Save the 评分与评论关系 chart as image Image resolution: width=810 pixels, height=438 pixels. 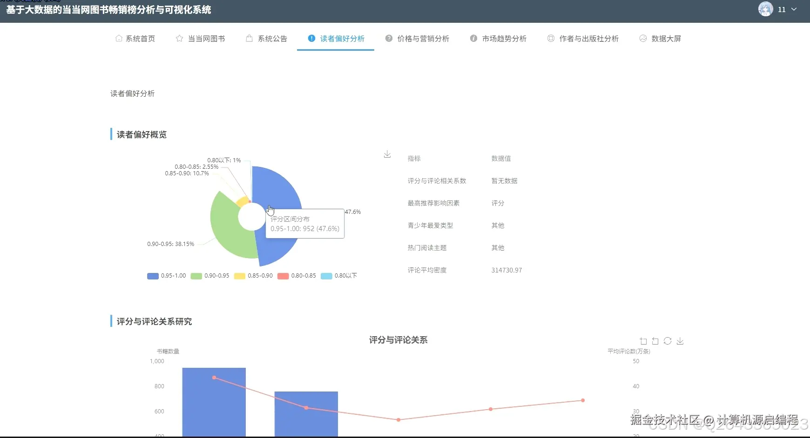pos(680,341)
